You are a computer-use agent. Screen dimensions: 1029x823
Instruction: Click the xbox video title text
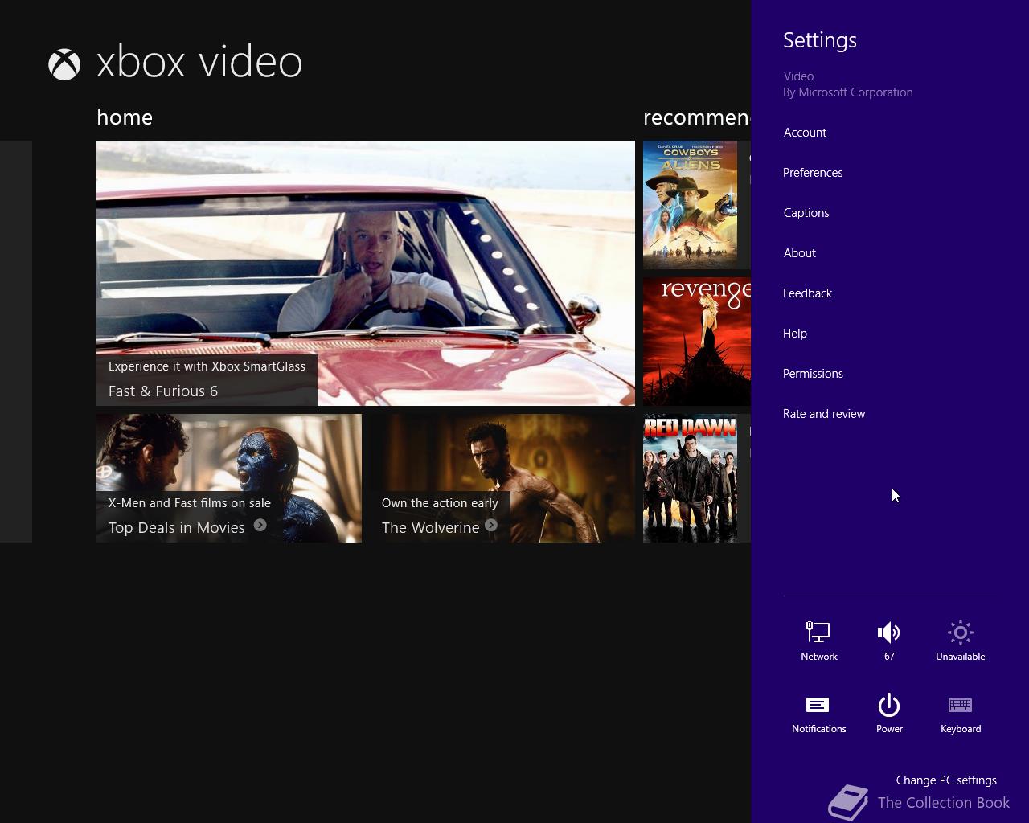coord(199,62)
